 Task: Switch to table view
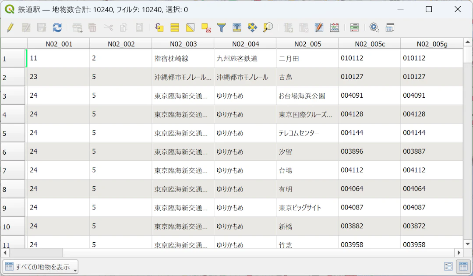[463, 266]
